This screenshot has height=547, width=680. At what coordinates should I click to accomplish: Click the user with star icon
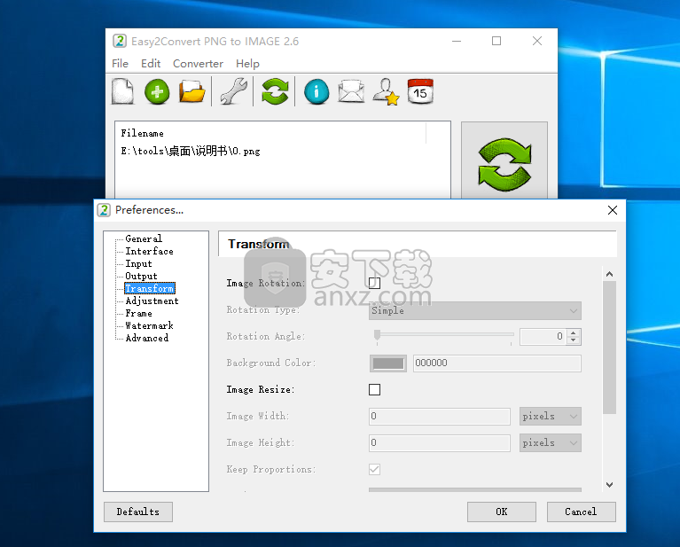point(386,91)
